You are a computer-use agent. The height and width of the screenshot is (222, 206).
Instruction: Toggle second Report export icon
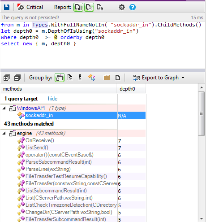click(x=89, y=7)
